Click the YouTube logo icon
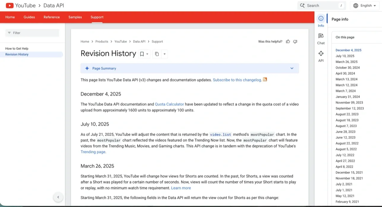 [x=10, y=5]
